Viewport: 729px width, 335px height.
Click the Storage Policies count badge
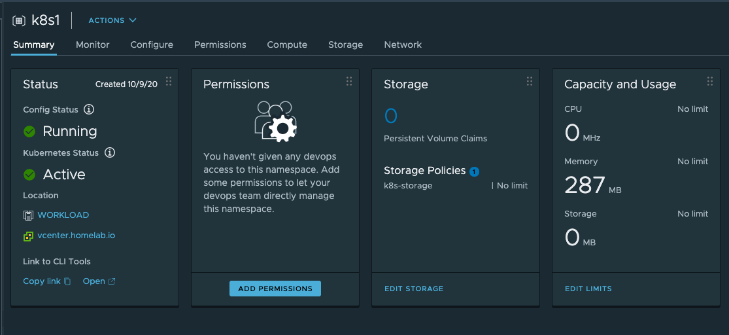(474, 171)
